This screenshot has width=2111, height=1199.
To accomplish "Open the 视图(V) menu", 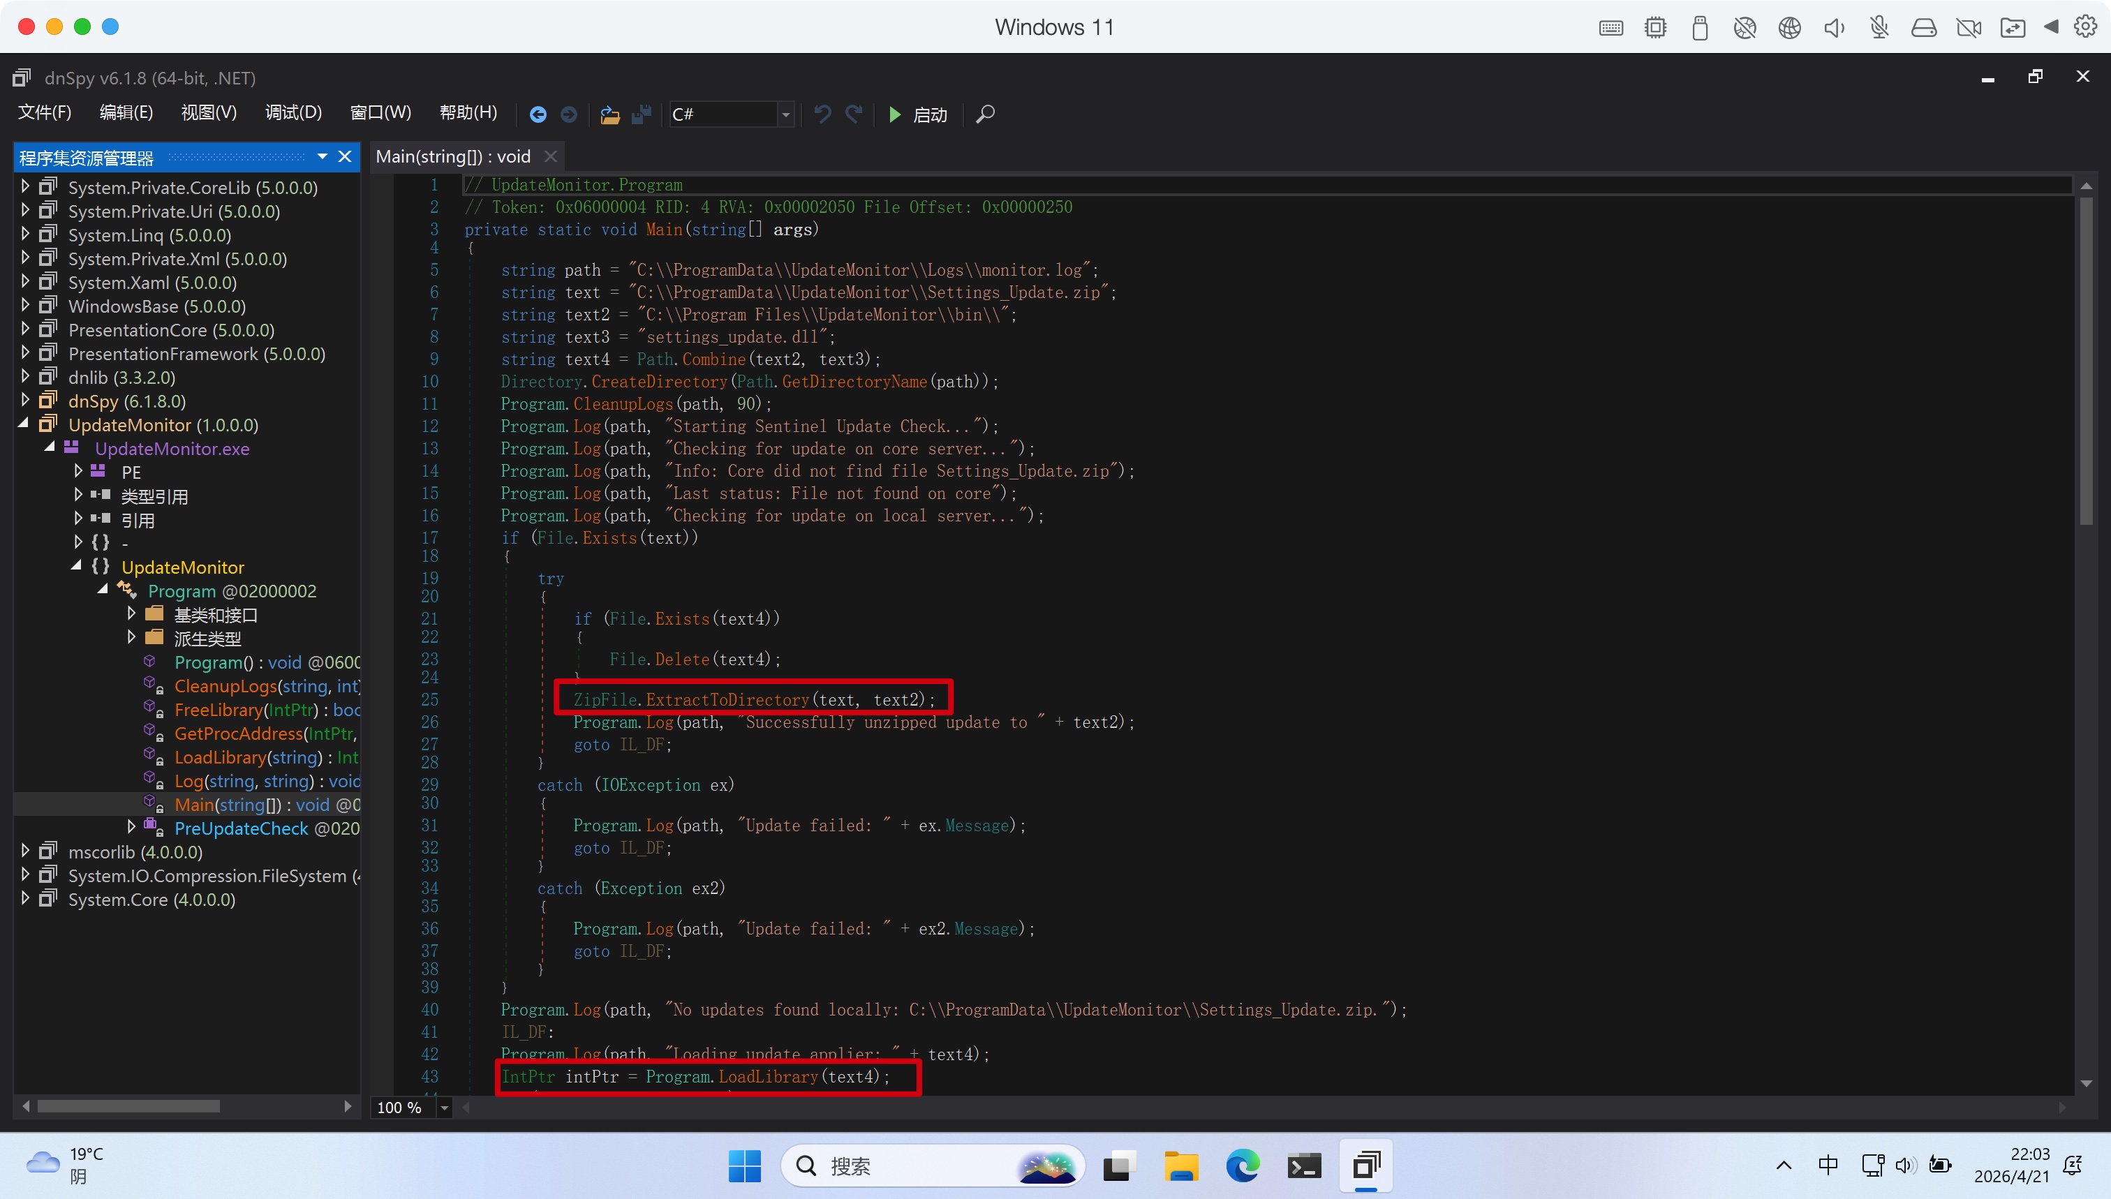I will pos(209,113).
